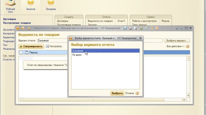Open the Рабочий стол section

(x=10, y=6)
